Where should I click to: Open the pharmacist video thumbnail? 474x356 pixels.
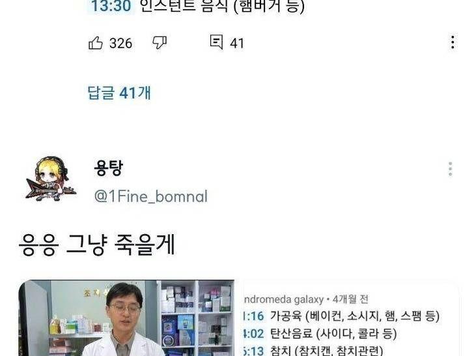[126, 318]
